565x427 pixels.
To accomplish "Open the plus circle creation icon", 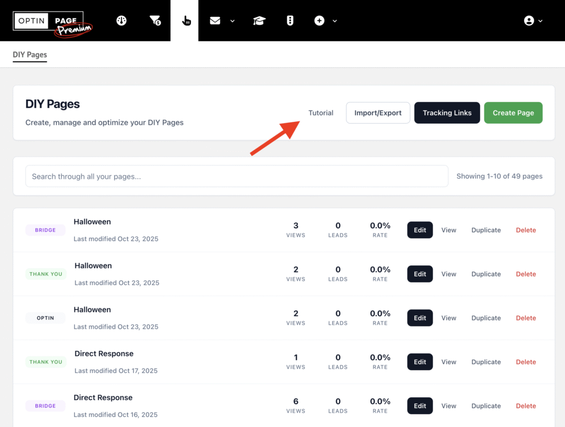I will [319, 20].
